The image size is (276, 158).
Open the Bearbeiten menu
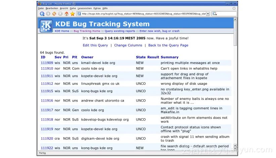pyautogui.click(x=52, y=8)
